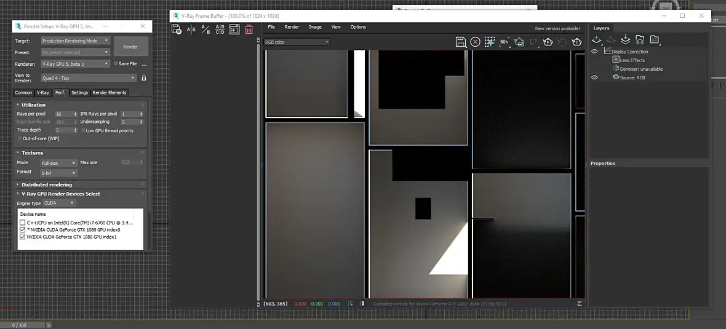Switch to the Common tab
The height and width of the screenshot is (329, 726).
point(23,92)
